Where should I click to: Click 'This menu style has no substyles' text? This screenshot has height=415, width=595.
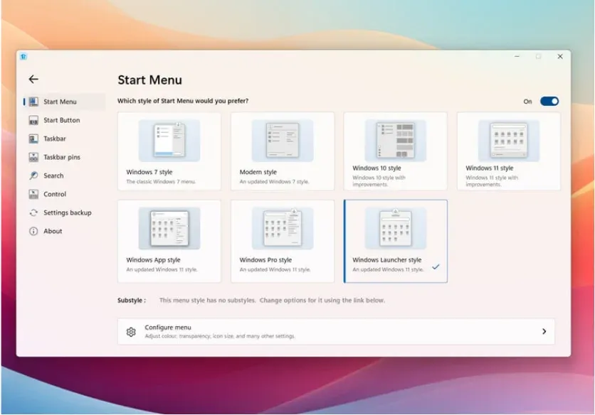point(272,300)
